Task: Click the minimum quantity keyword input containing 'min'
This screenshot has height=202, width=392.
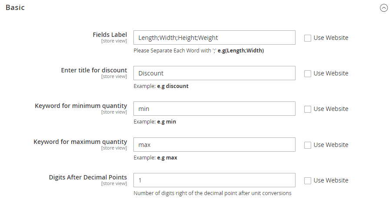Action: (214, 109)
